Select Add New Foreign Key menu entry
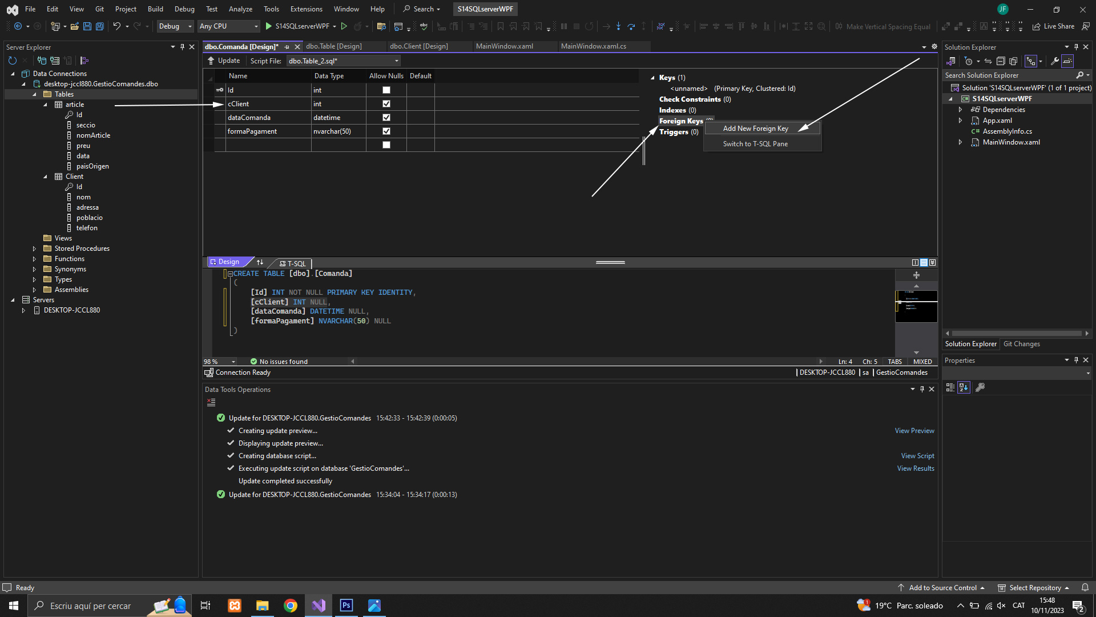This screenshot has height=617, width=1096. pos(755,129)
